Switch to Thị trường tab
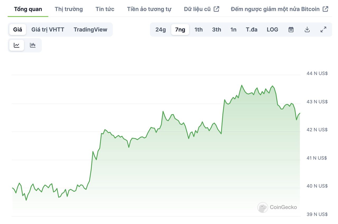338x224 pixels. point(69,9)
